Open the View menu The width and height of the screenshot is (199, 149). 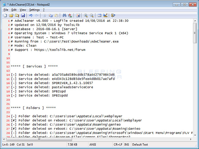point(23,10)
